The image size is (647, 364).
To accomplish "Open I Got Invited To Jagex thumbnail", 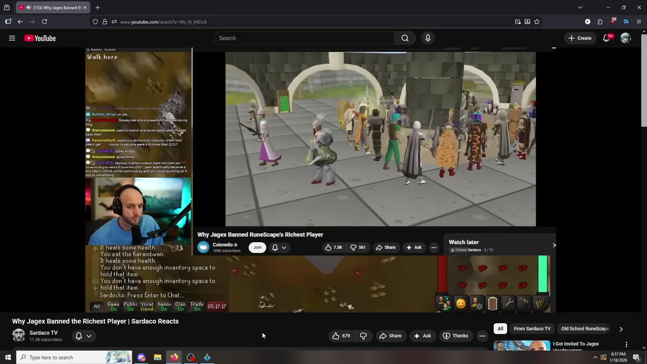I will coord(522,345).
